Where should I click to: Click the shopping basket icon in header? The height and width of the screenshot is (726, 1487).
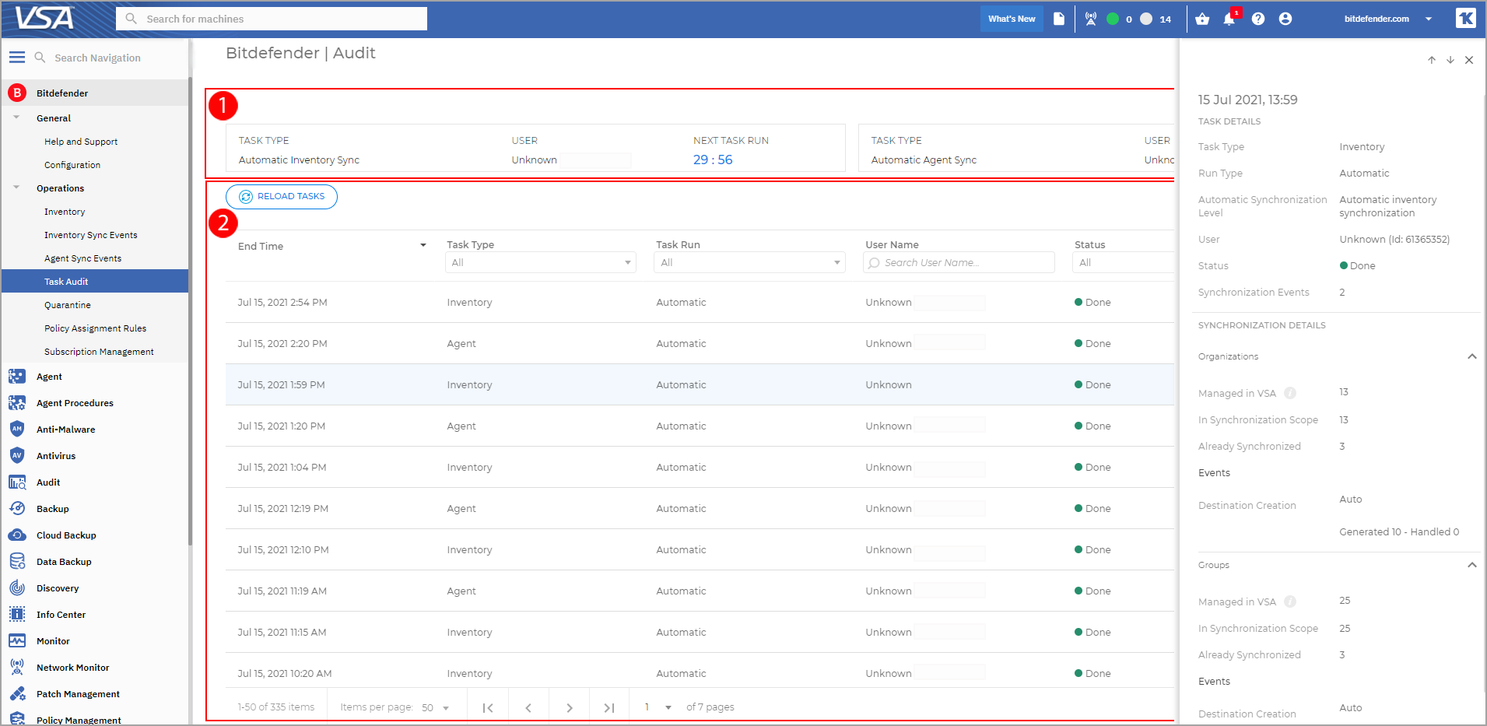point(1202,19)
